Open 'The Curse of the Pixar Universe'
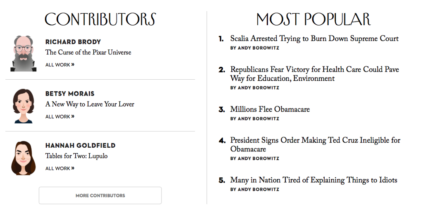The width and height of the screenshot is (423, 208). (88, 52)
